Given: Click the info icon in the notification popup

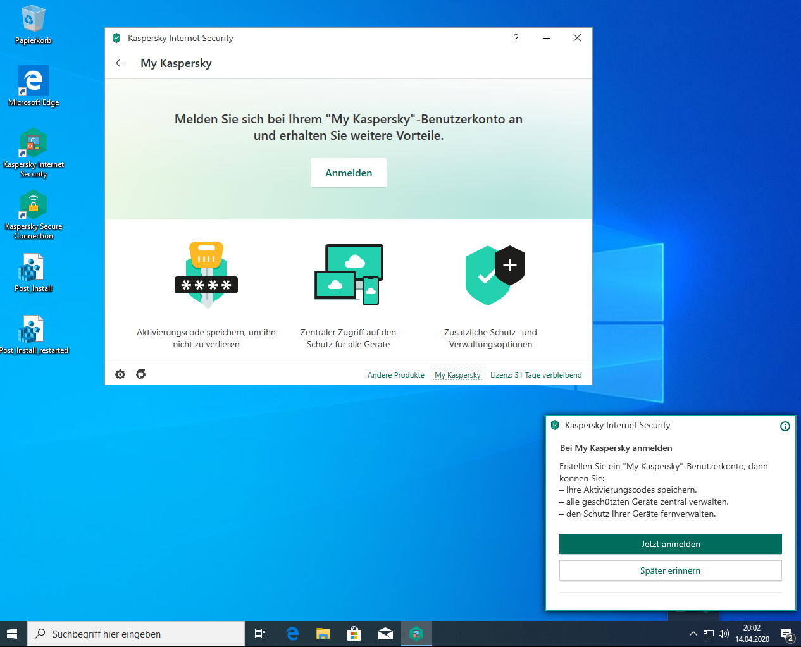Looking at the screenshot, I should click(x=785, y=426).
